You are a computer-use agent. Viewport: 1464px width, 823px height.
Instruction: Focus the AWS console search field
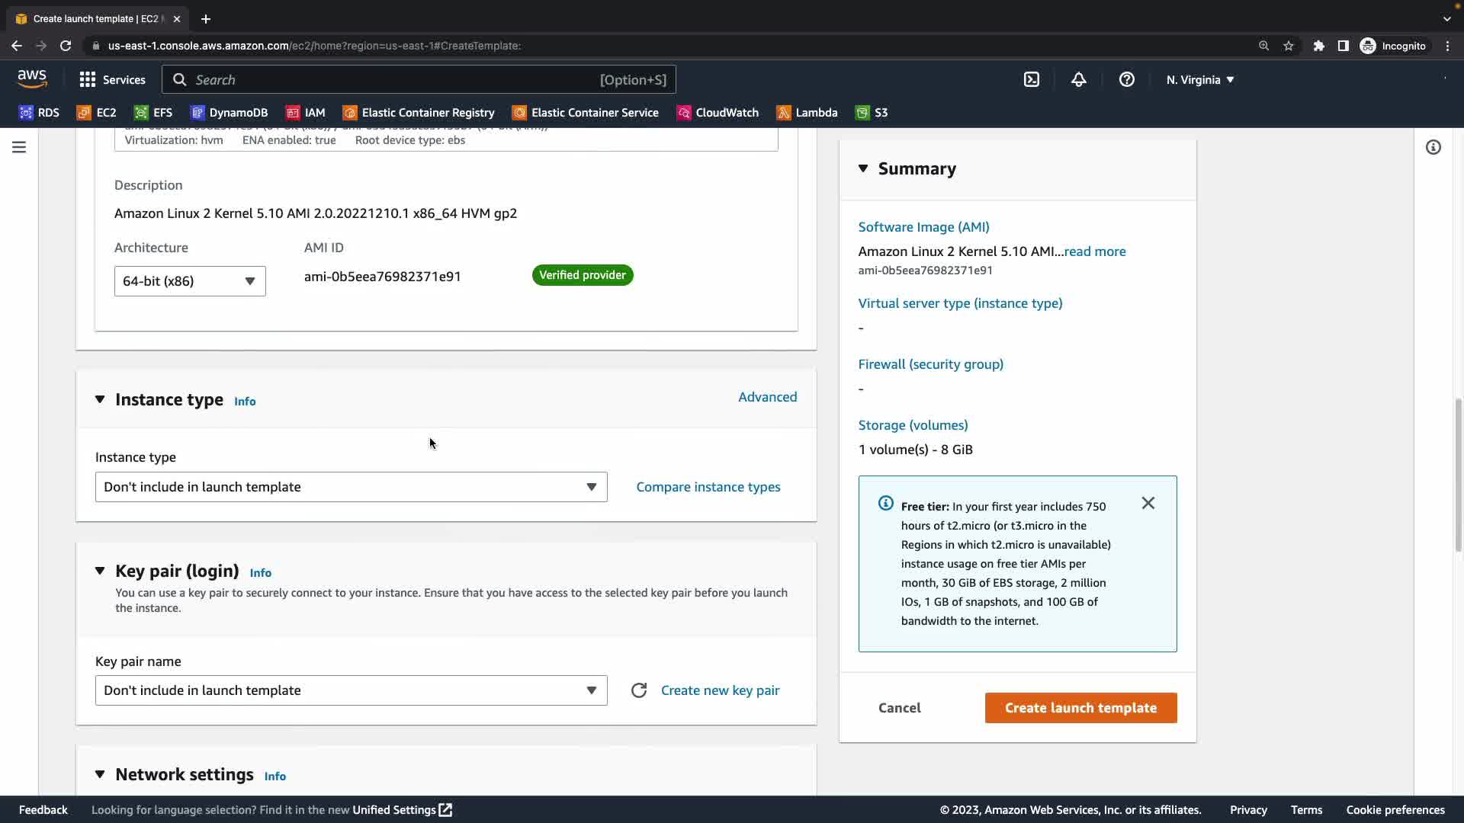point(396,79)
